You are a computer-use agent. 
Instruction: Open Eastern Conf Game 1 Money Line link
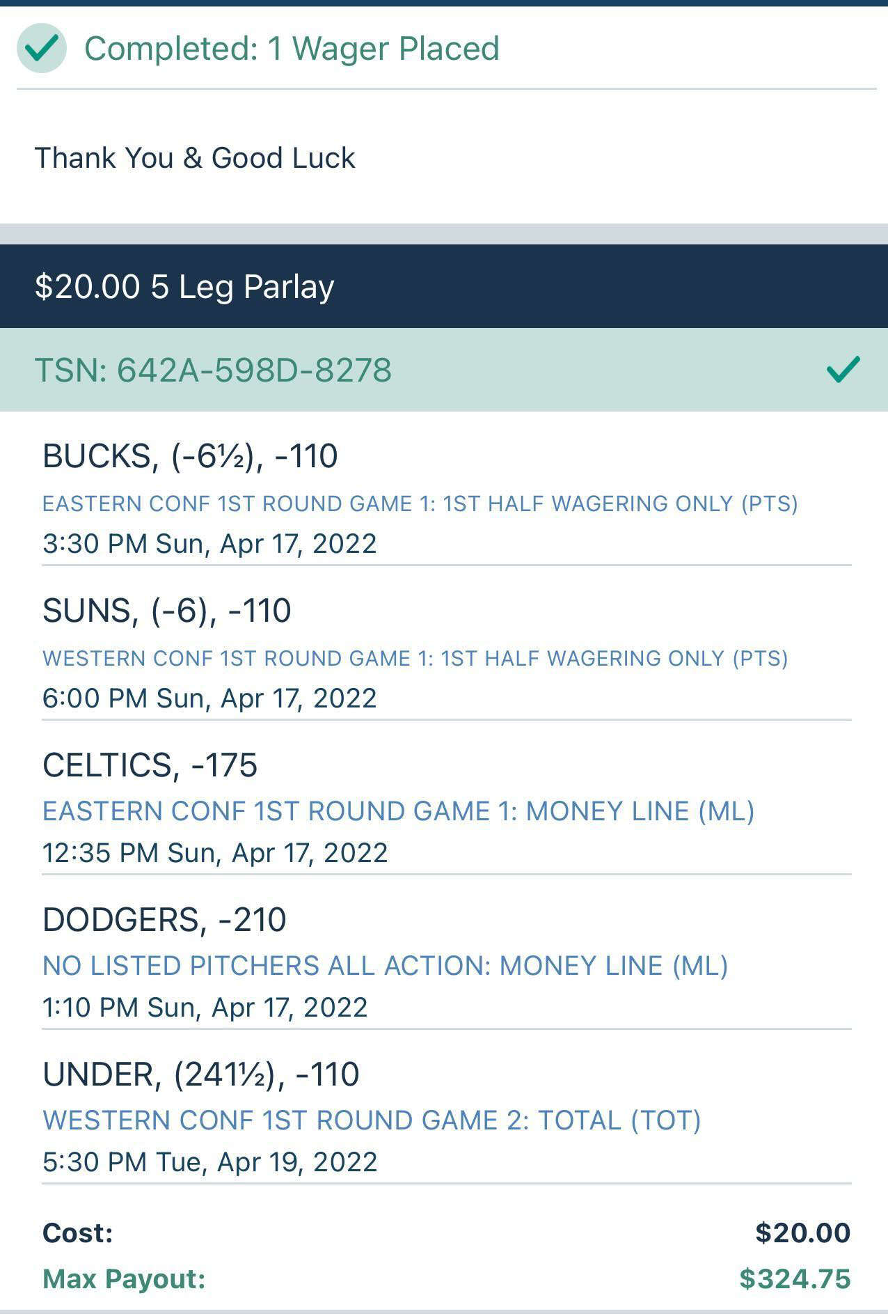tap(398, 811)
